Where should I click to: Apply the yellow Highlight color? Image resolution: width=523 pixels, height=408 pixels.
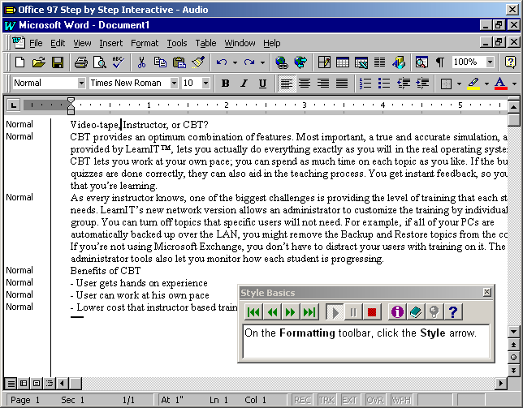(473, 84)
